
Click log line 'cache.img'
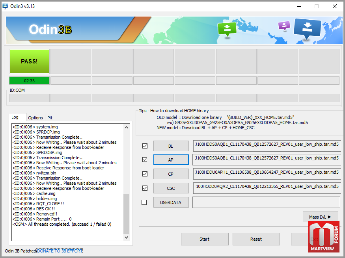pyautogui.click(x=34, y=193)
